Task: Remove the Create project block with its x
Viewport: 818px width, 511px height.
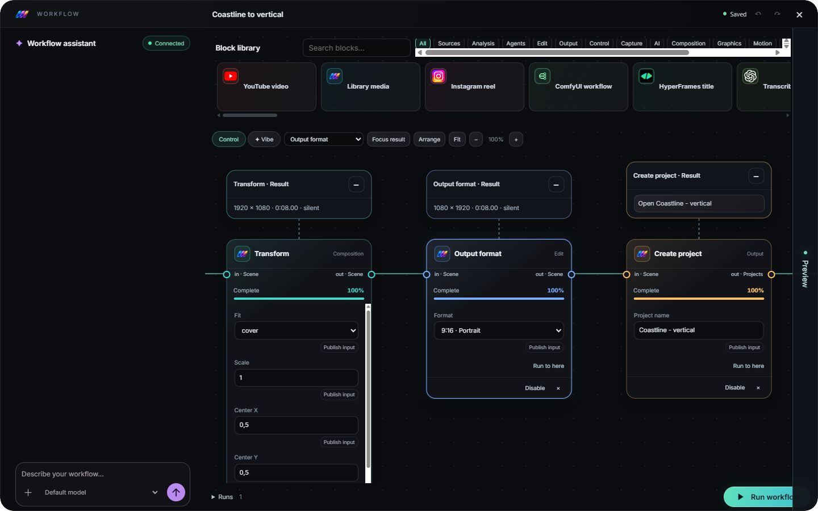Action: (758, 388)
